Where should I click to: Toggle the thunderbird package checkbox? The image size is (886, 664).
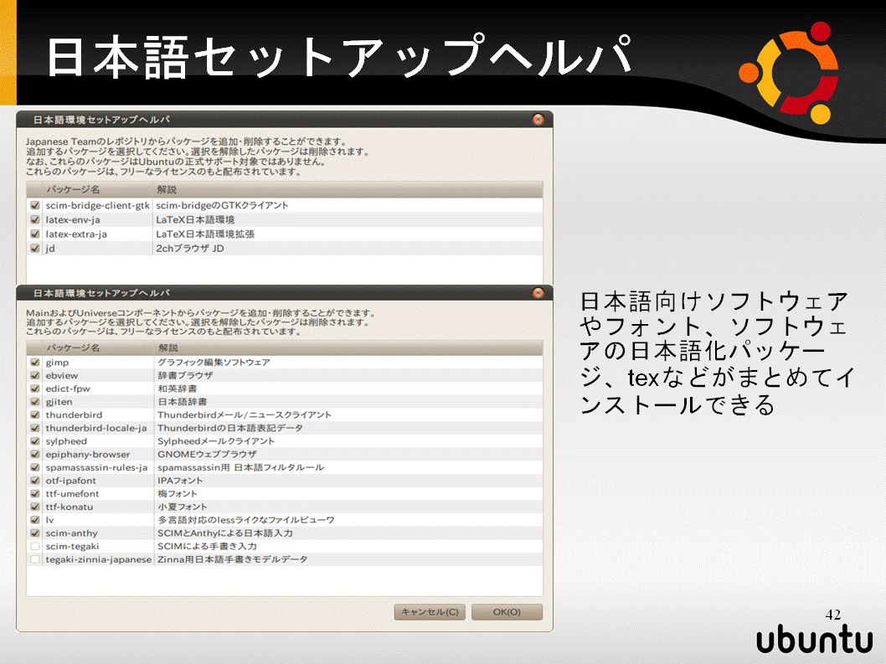point(35,414)
